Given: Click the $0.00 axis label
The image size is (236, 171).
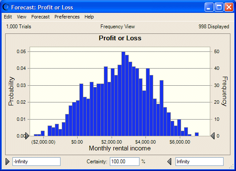Looking at the screenshot, I should (x=77, y=142).
